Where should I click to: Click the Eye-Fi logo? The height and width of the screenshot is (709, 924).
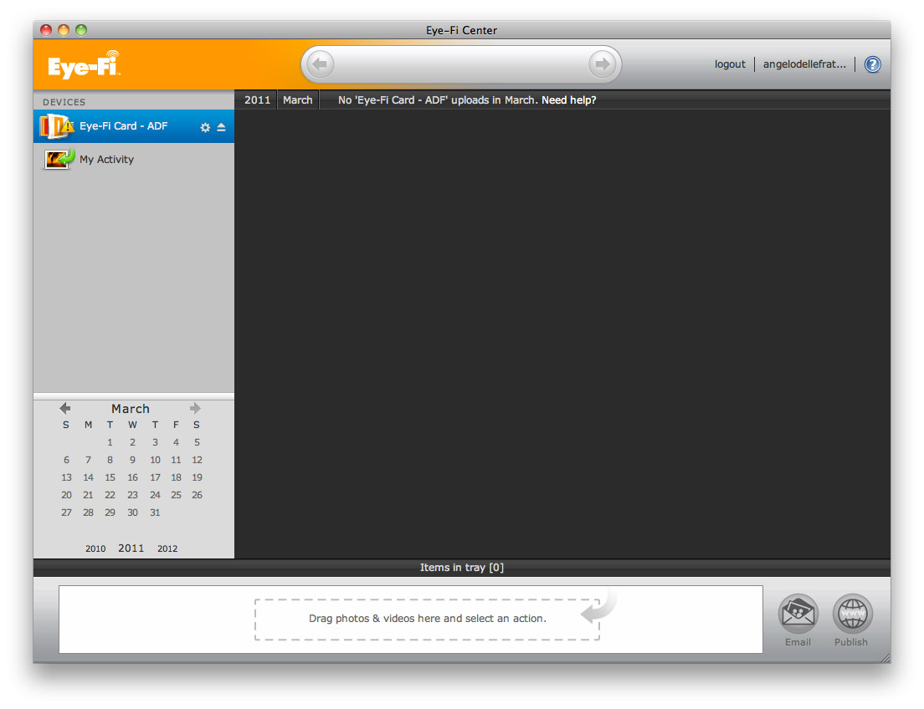(85, 64)
